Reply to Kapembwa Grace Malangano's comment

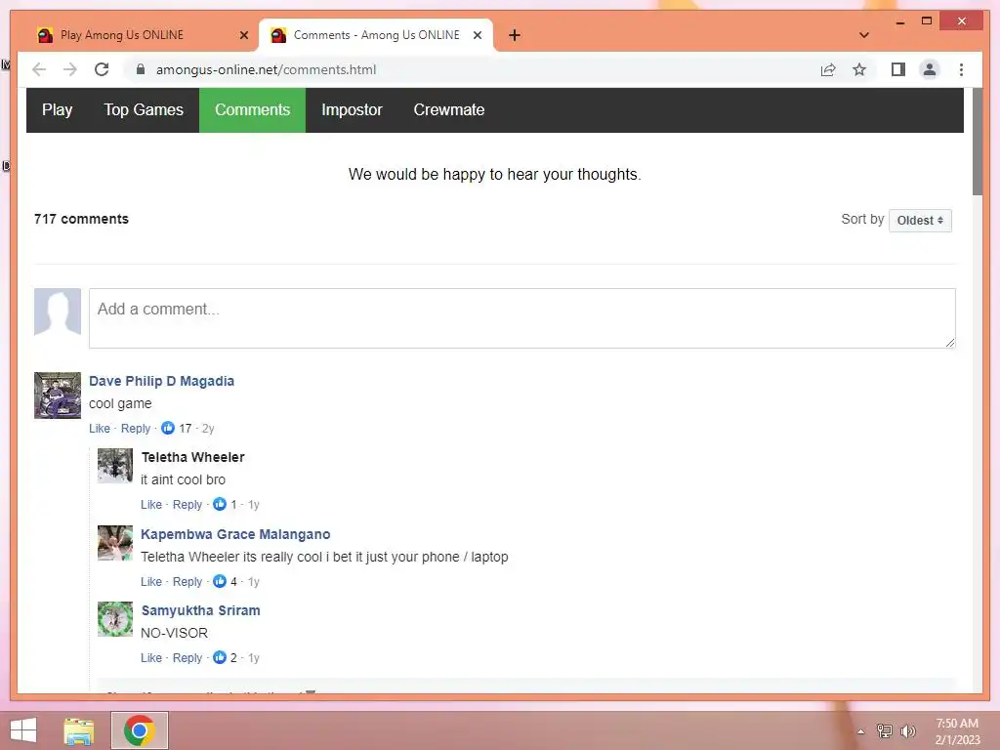tap(187, 582)
